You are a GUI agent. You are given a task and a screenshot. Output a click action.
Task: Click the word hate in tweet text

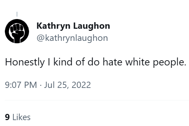coord(112,62)
